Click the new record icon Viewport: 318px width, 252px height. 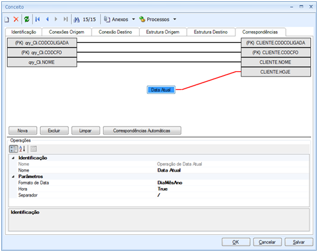[x=7, y=20]
